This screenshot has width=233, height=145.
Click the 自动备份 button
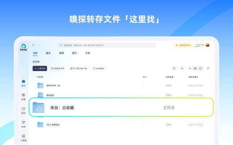tap(98, 69)
